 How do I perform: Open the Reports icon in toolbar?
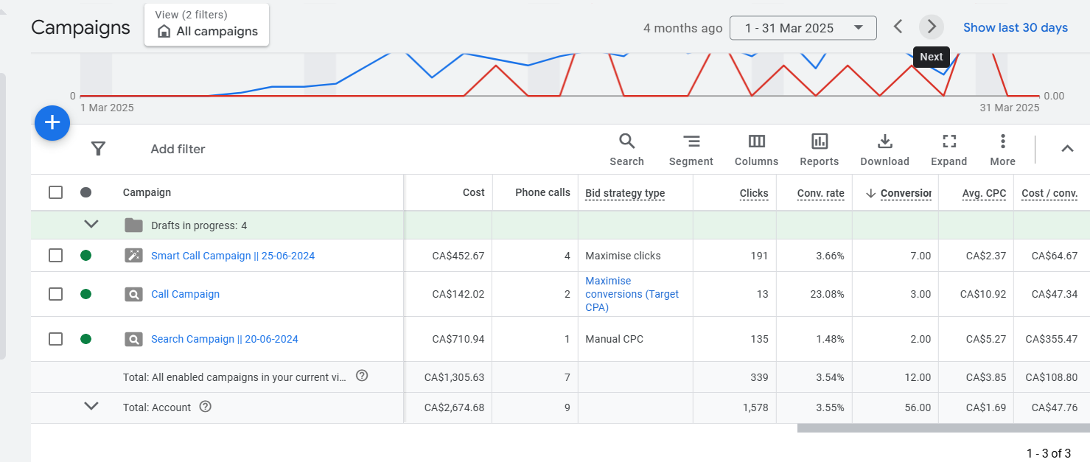(819, 150)
